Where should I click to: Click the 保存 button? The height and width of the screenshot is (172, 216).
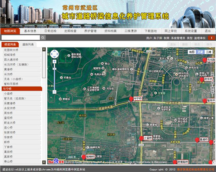pos(209,44)
